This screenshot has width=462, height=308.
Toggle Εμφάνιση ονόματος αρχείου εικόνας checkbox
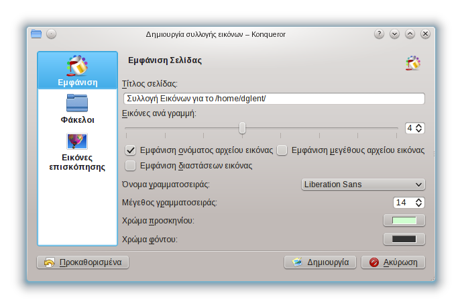click(x=131, y=150)
